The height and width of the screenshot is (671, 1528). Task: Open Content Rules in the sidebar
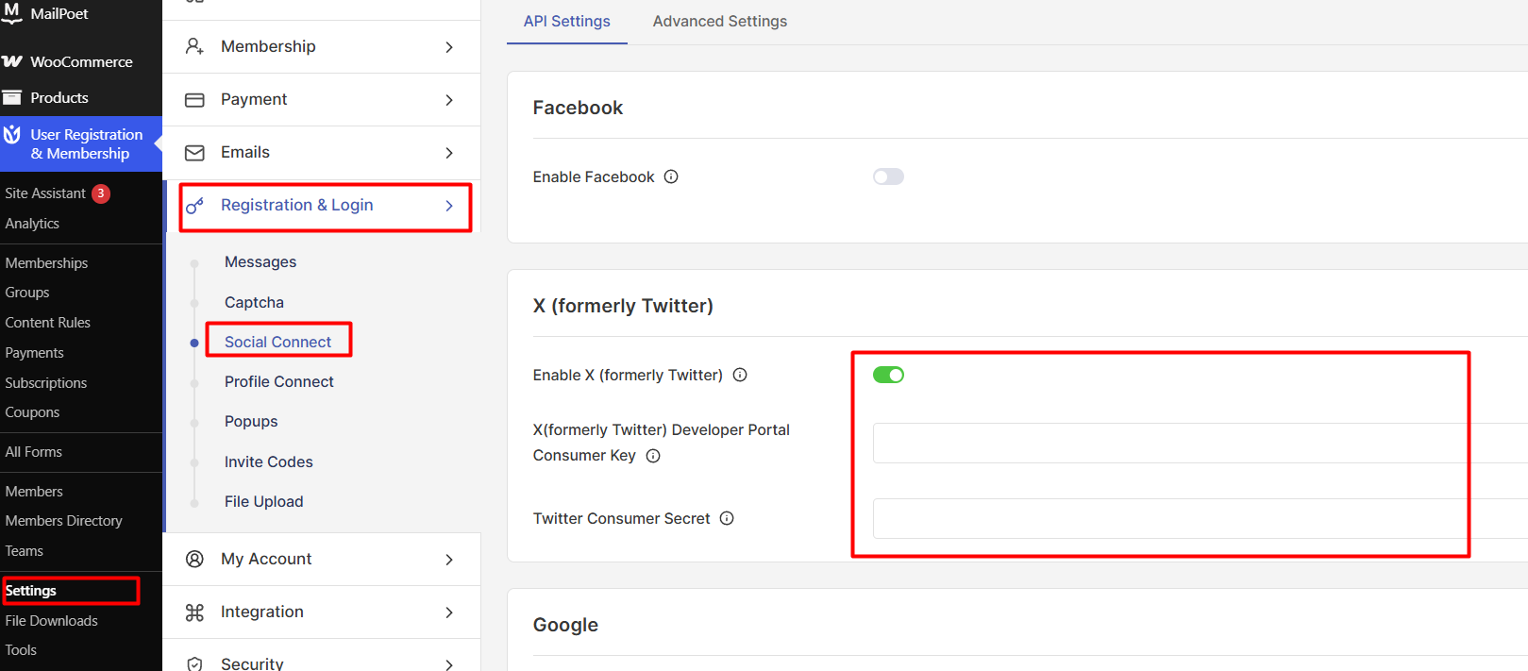pos(48,323)
